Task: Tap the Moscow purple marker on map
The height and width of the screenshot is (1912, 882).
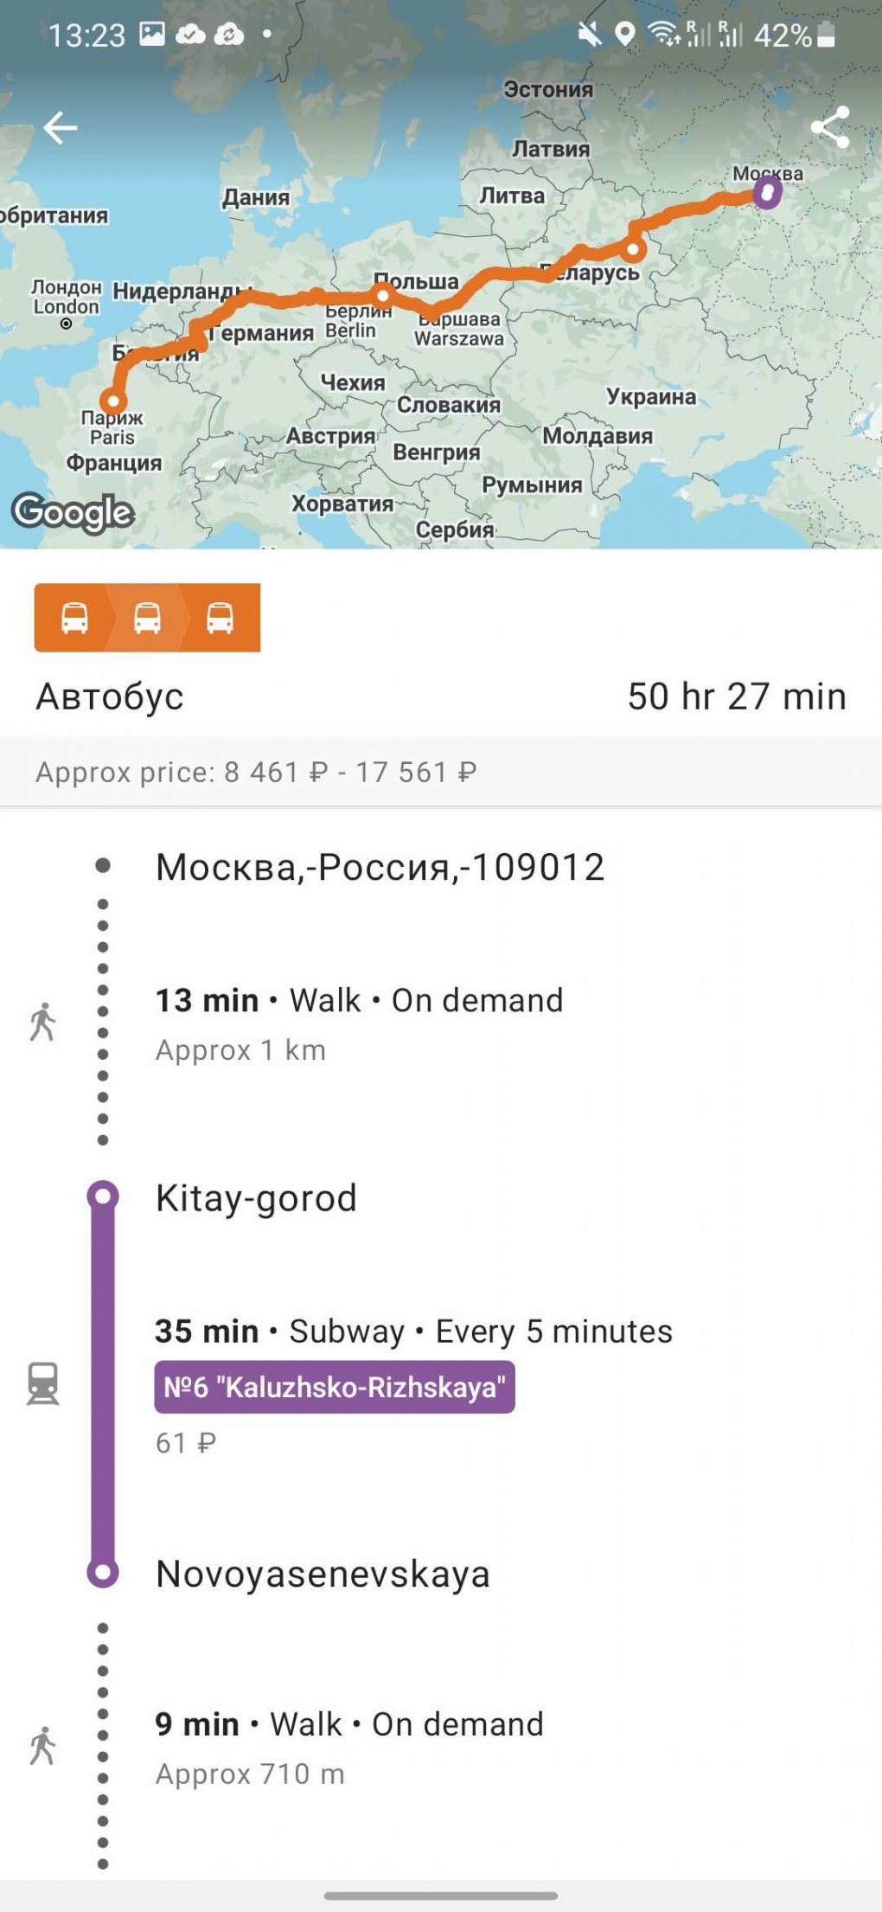Action: (x=767, y=192)
